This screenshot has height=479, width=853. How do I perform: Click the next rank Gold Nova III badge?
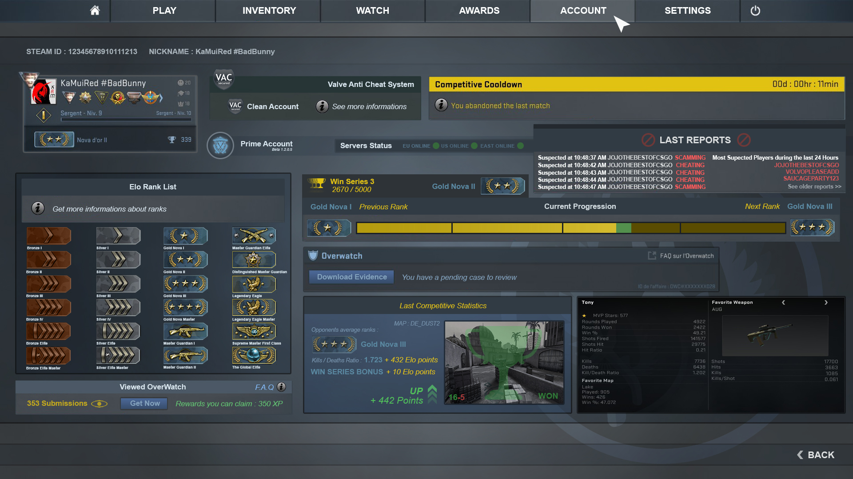pyautogui.click(x=812, y=228)
